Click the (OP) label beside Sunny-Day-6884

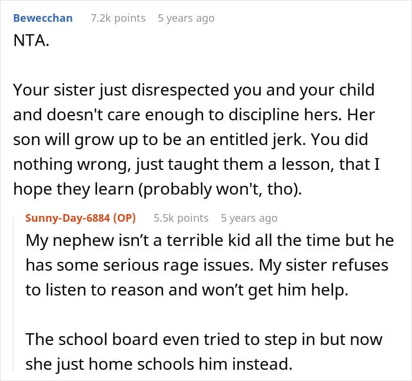pyautogui.click(x=123, y=218)
